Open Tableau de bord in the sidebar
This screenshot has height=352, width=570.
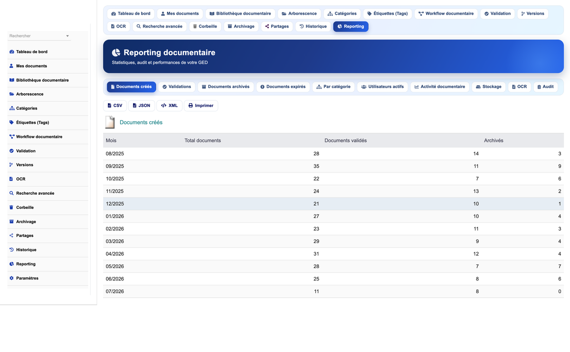(48, 52)
